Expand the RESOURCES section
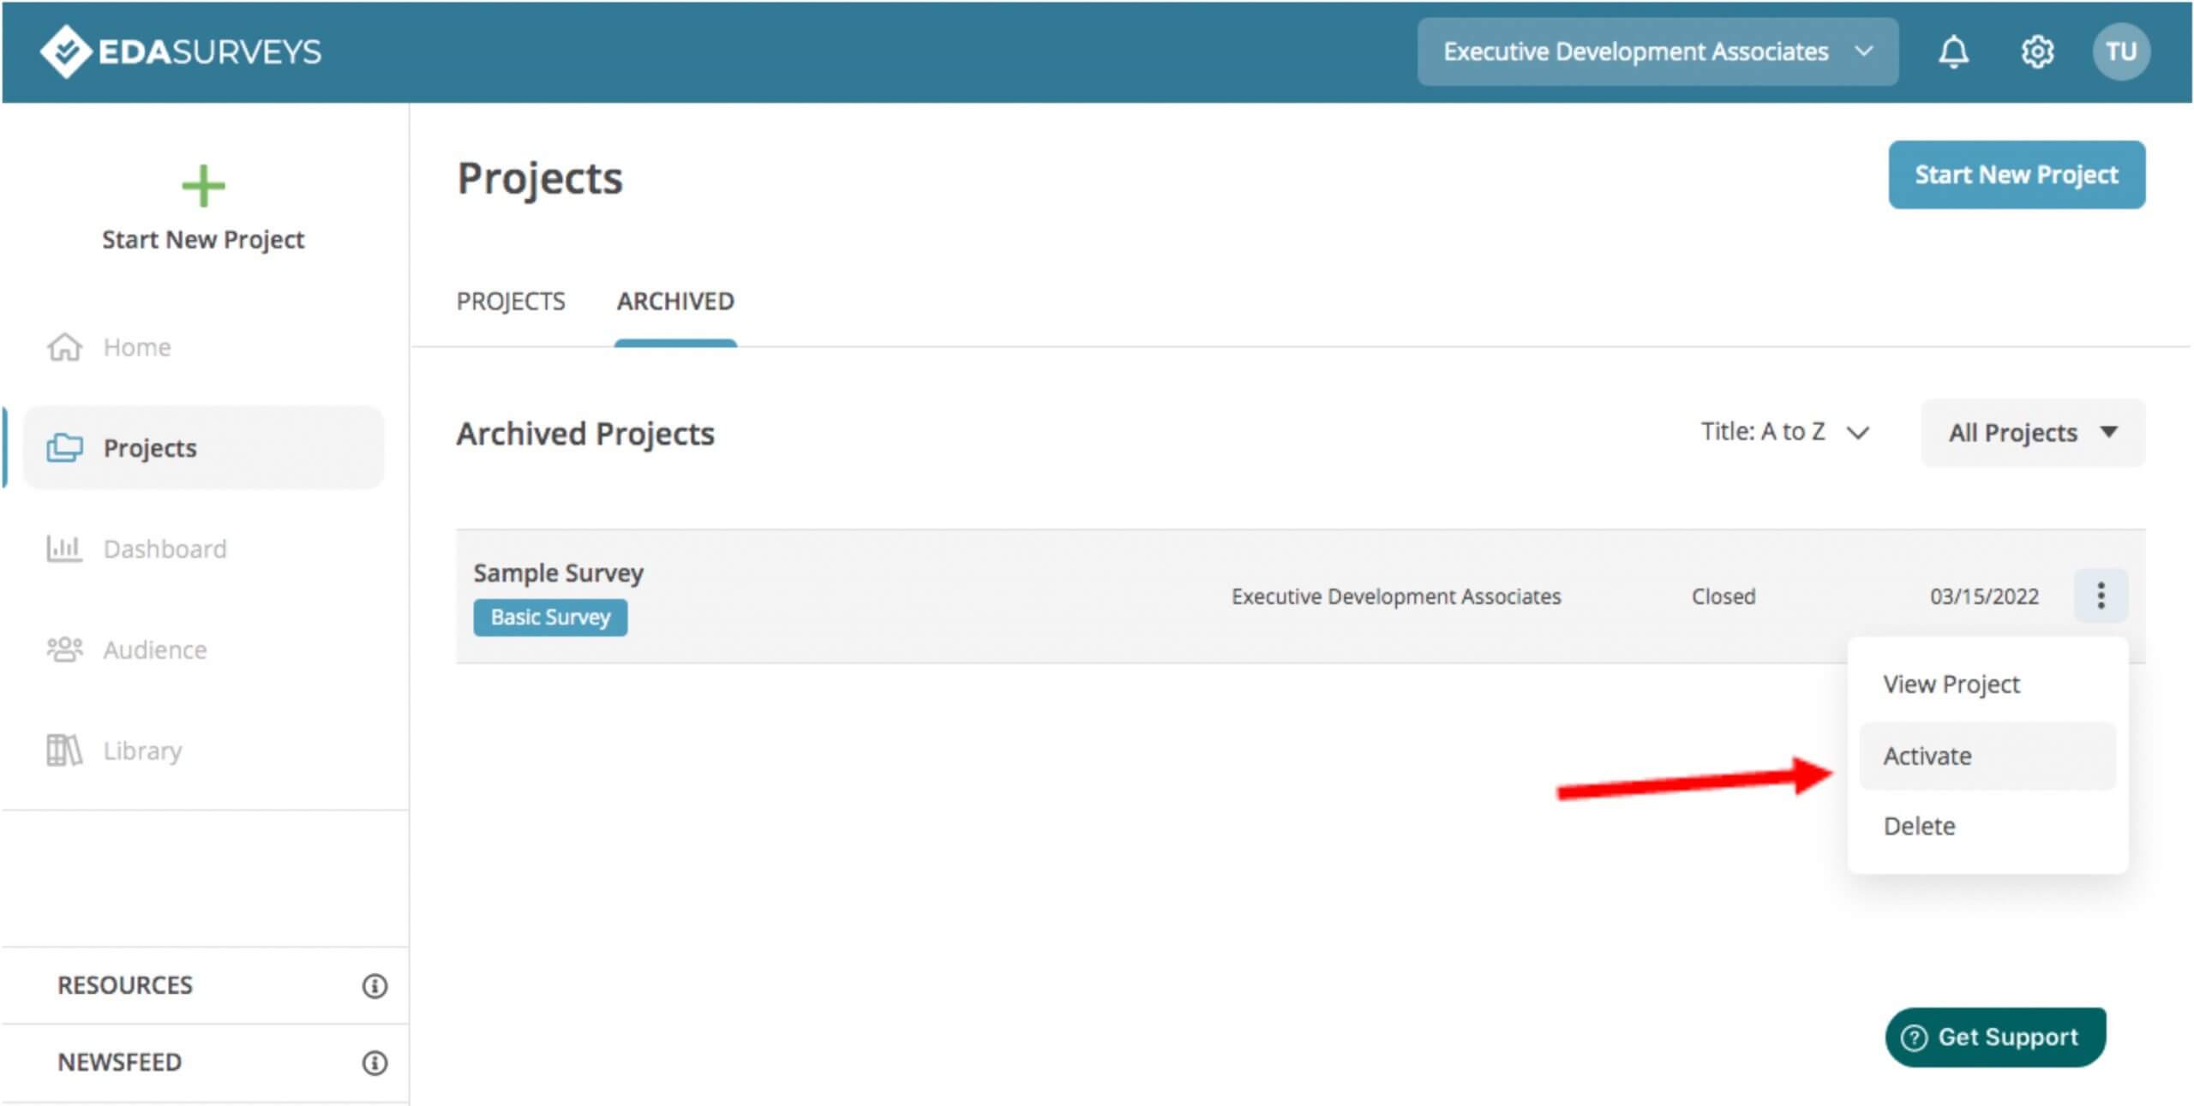The image size is (2194, 1106). point(205,985)
